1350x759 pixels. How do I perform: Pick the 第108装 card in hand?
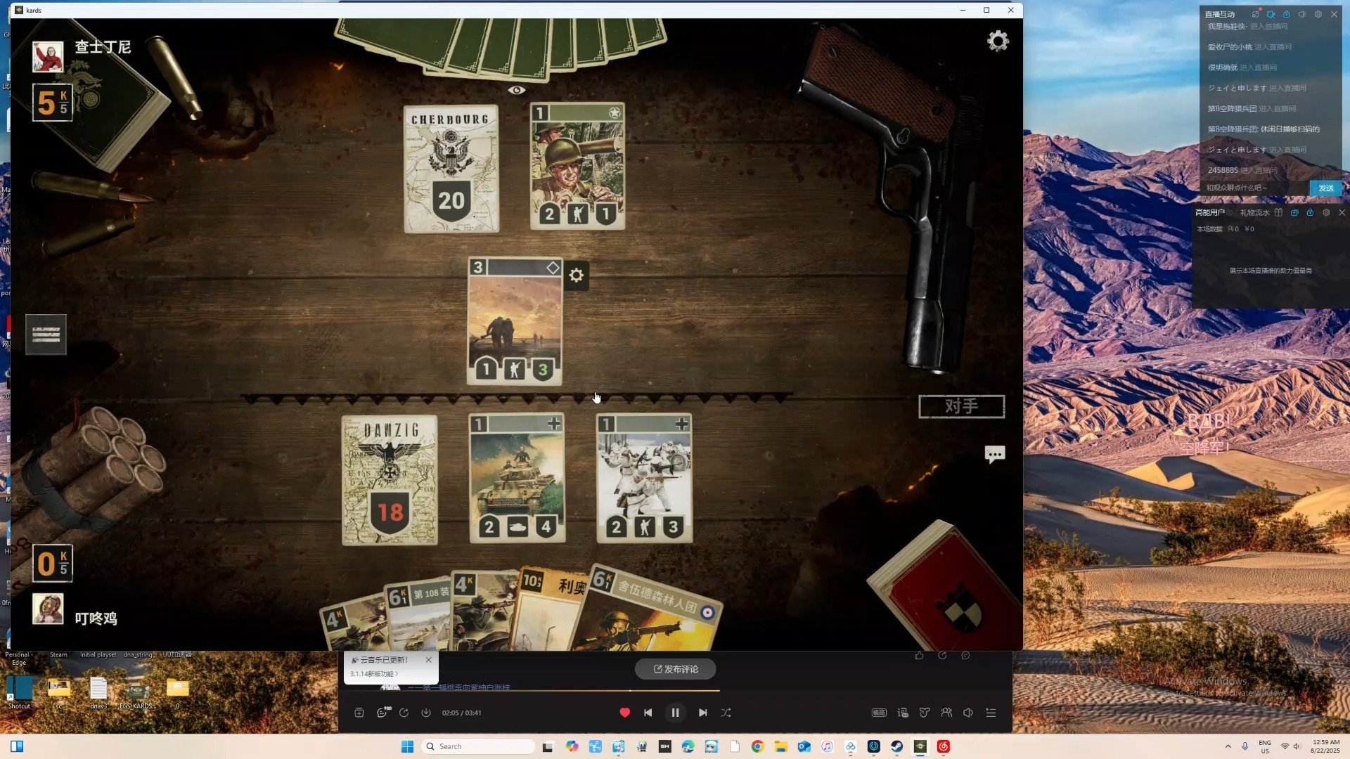click(x=420, y=615)
